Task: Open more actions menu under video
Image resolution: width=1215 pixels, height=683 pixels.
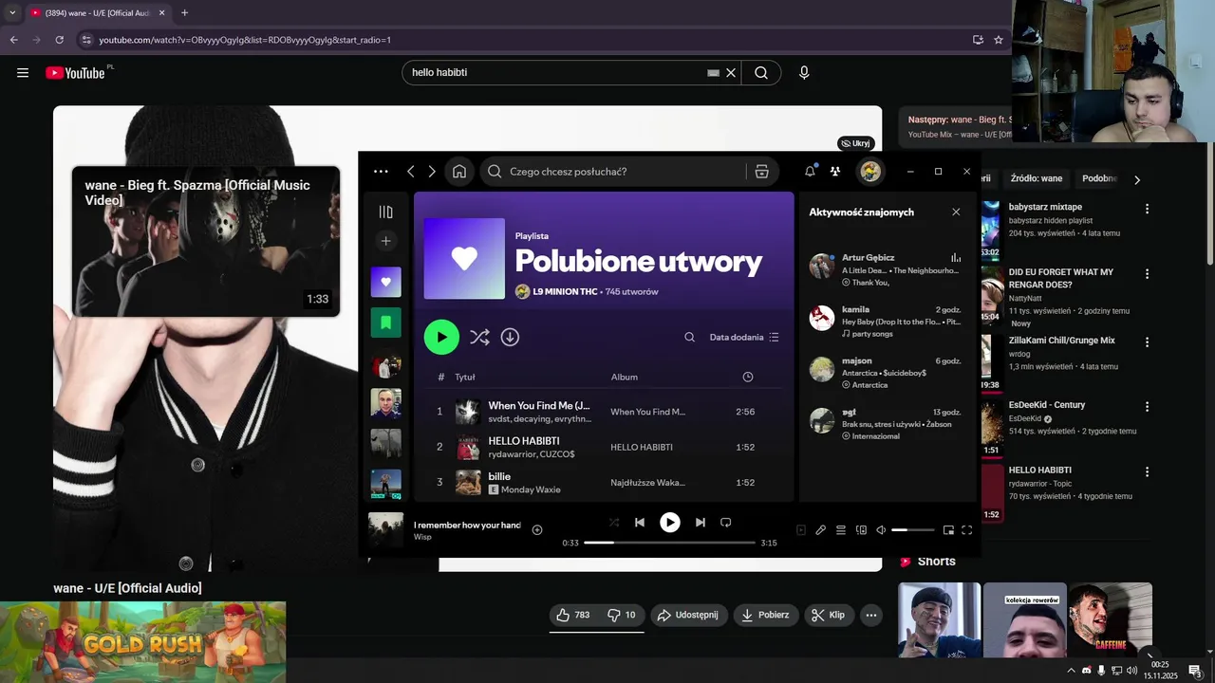Action: pyautogui.click(x=871, y=615)
